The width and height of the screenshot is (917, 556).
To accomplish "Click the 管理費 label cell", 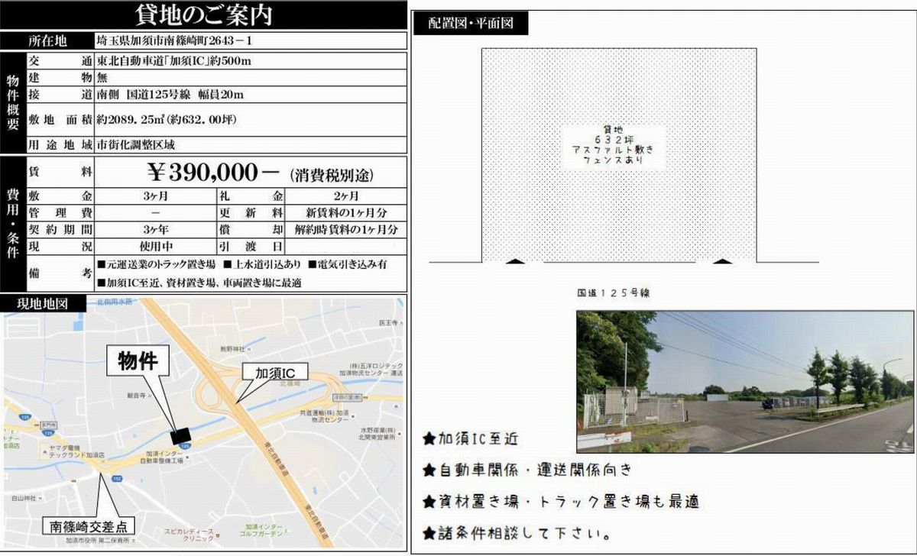I will [x=60, y=212].
